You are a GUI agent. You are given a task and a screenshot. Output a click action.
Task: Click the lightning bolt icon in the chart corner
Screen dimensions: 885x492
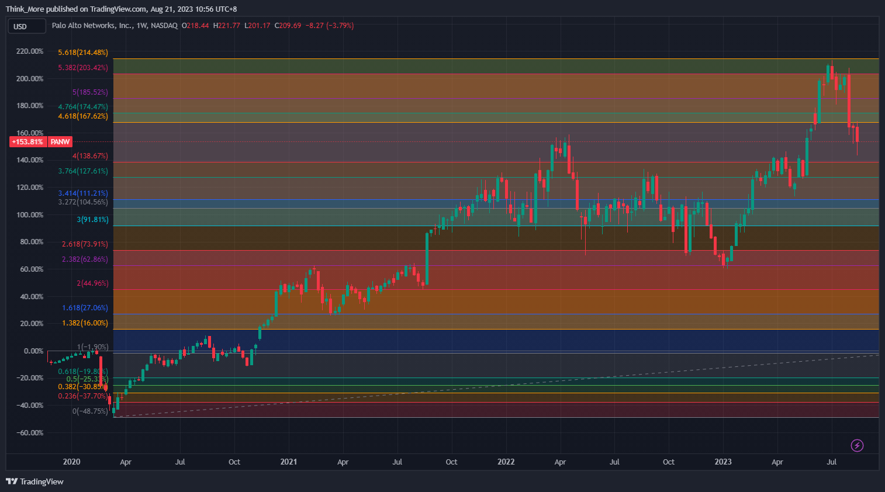tap(857, 446)
